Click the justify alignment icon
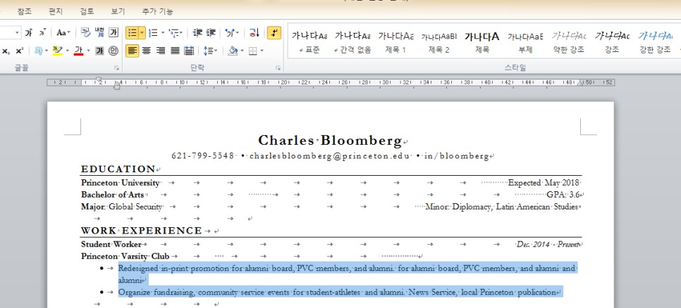This screenshot has height=308, width=681. [174, 51]
